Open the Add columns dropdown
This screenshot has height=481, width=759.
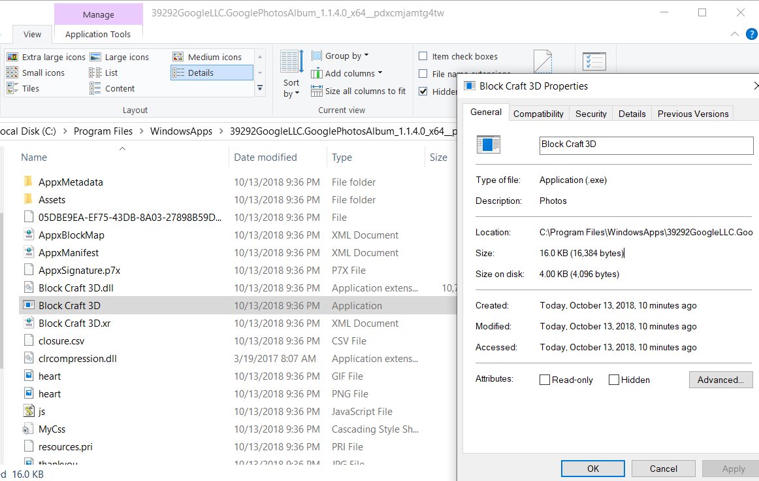coord(347,73)
